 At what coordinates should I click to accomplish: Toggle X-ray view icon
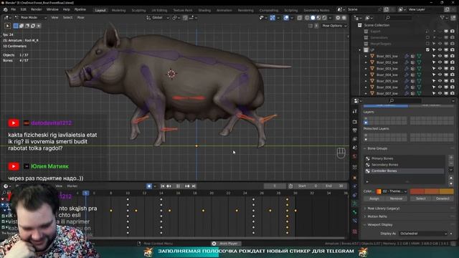300,18
